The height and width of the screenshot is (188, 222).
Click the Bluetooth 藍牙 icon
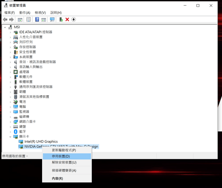[16, 132]
